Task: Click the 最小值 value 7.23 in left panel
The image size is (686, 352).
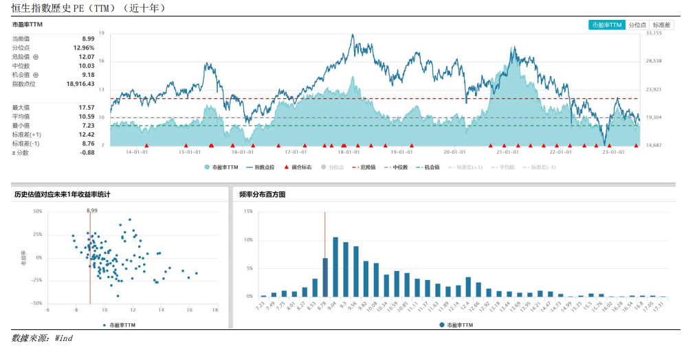Action: (89, 126)
